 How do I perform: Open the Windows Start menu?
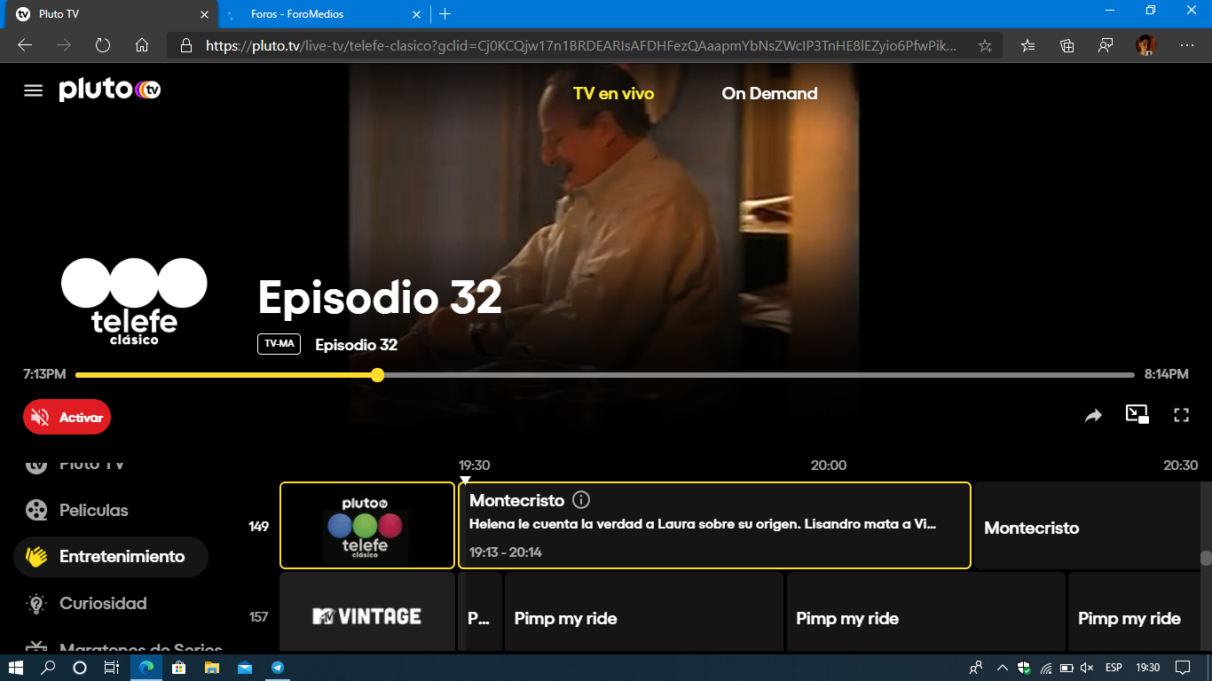coord(16,668)
